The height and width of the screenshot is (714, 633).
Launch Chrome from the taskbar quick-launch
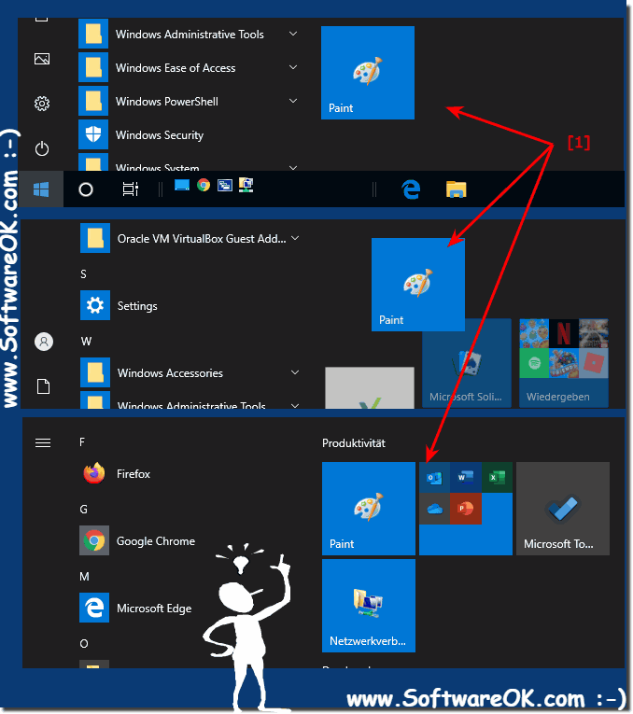click(x=204, y=185)
